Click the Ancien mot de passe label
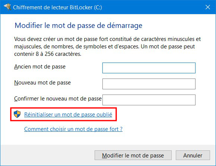216x166 pixels. coord(40,67)
